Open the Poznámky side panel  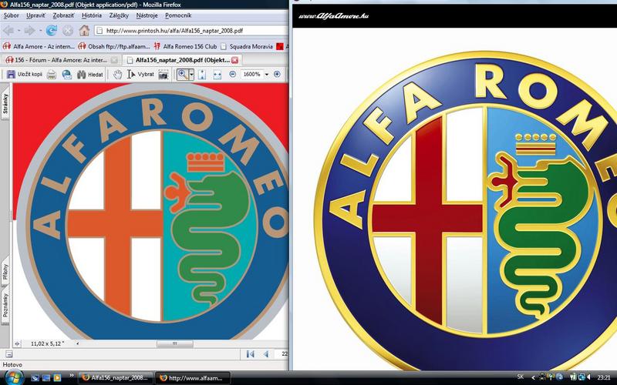(5, 305)
